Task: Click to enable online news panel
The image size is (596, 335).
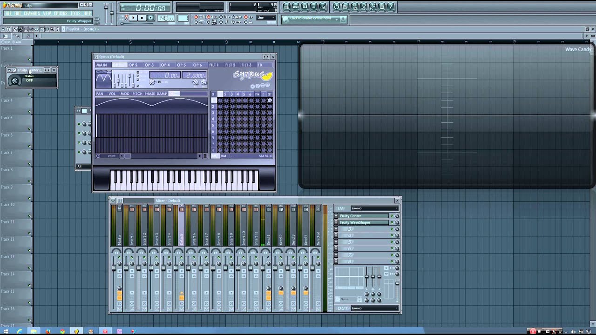Action: tap(314, 19)
